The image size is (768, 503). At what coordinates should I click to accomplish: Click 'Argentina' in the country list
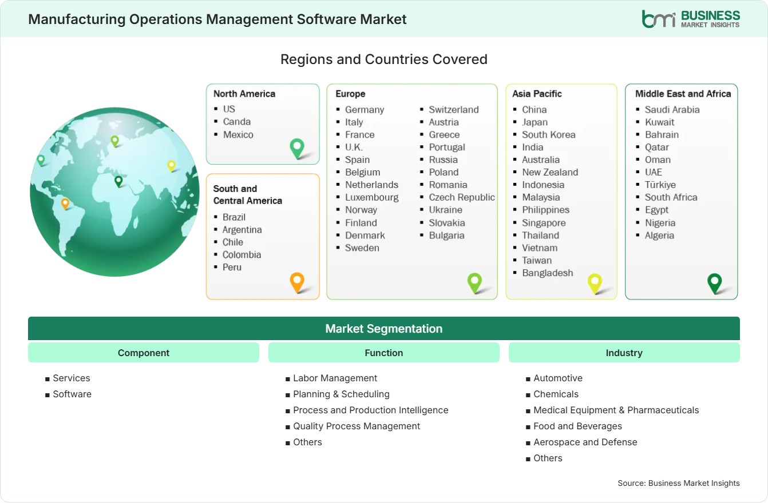click(242, 229)
